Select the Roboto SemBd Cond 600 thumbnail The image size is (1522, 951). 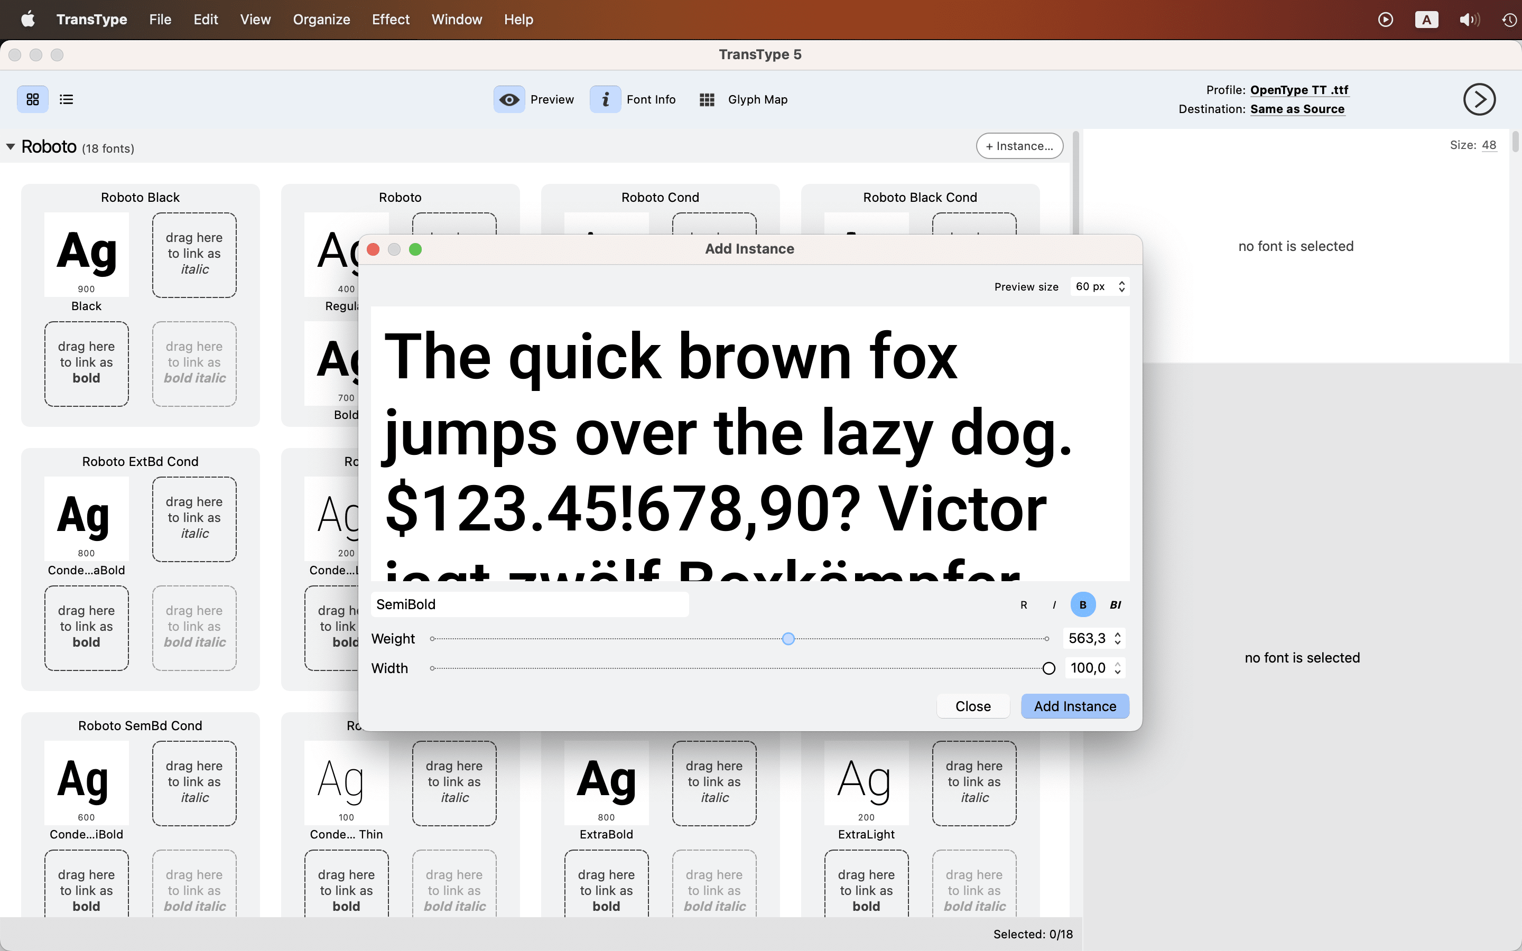pos(86,783)
